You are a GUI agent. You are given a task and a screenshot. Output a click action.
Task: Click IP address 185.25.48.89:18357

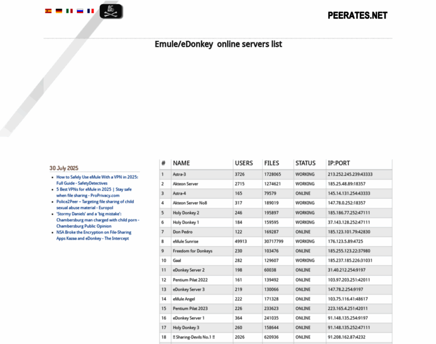[x=347, y=183]
